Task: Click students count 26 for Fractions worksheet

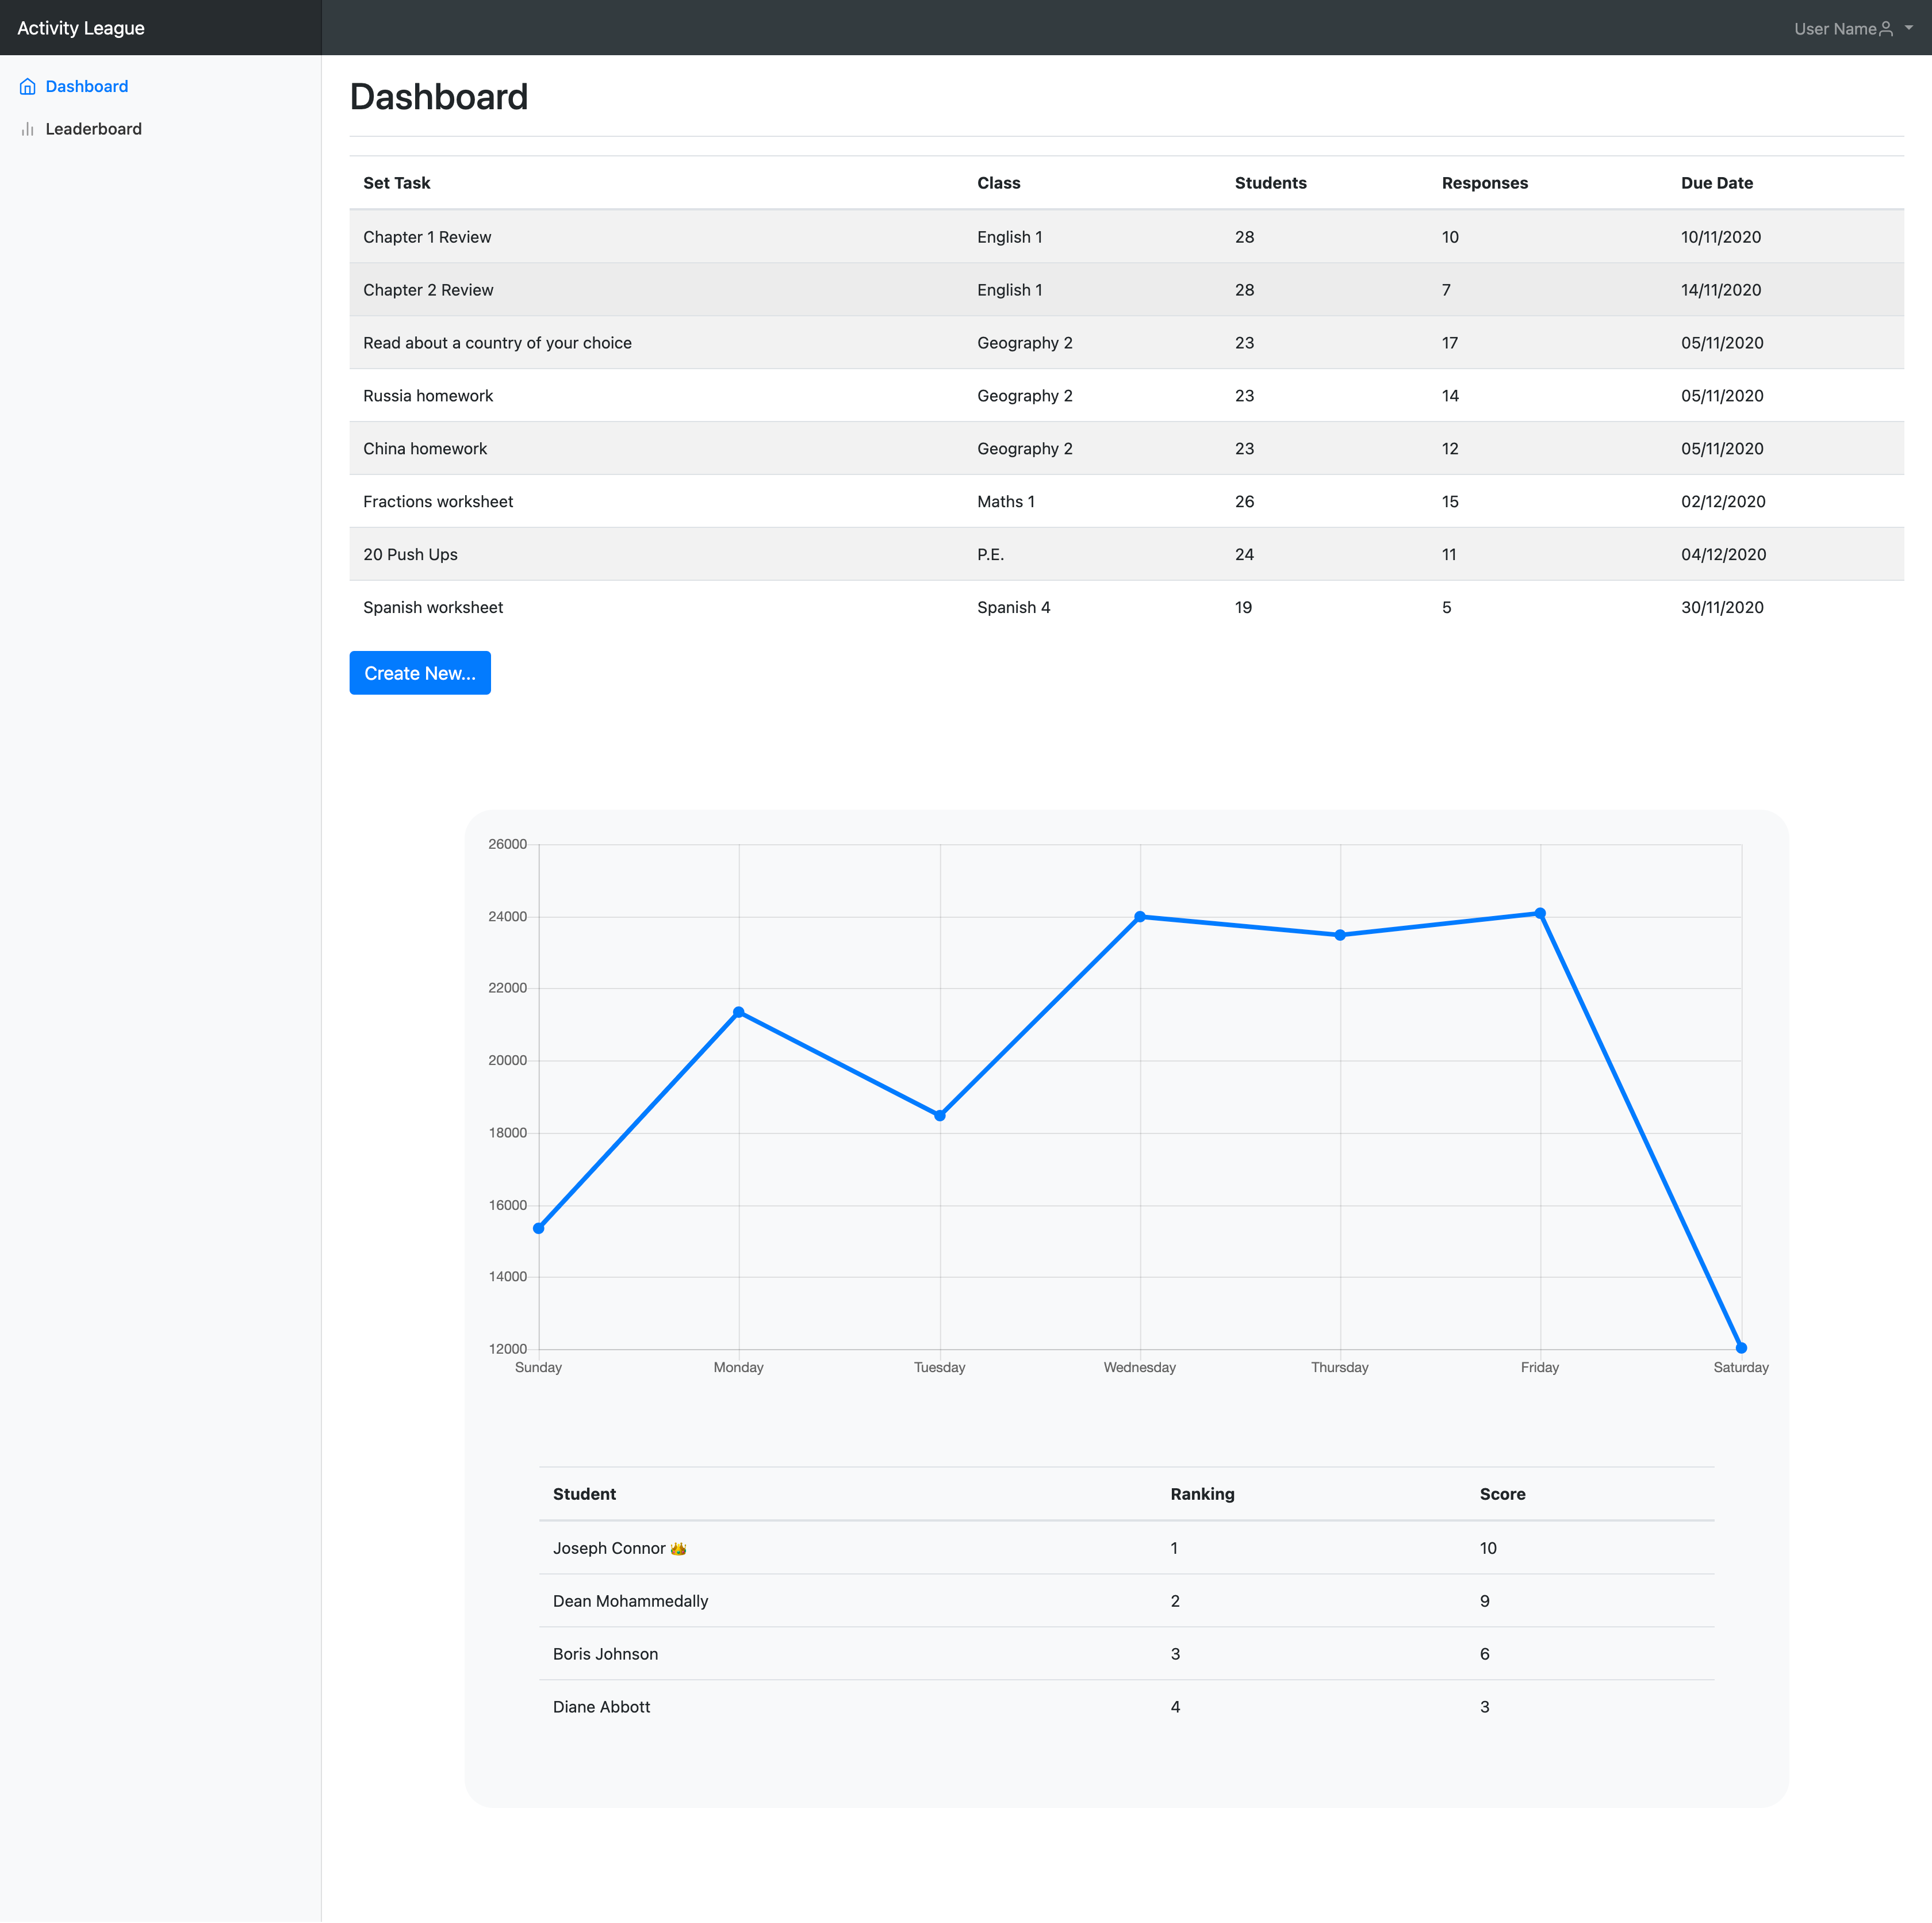Action: [1244, 502]
